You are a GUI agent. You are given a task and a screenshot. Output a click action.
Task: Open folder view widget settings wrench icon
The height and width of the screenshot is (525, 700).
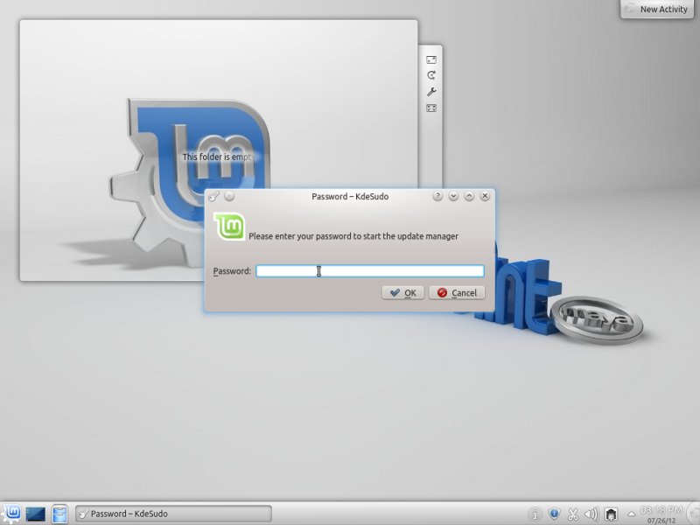coord(431,92)
